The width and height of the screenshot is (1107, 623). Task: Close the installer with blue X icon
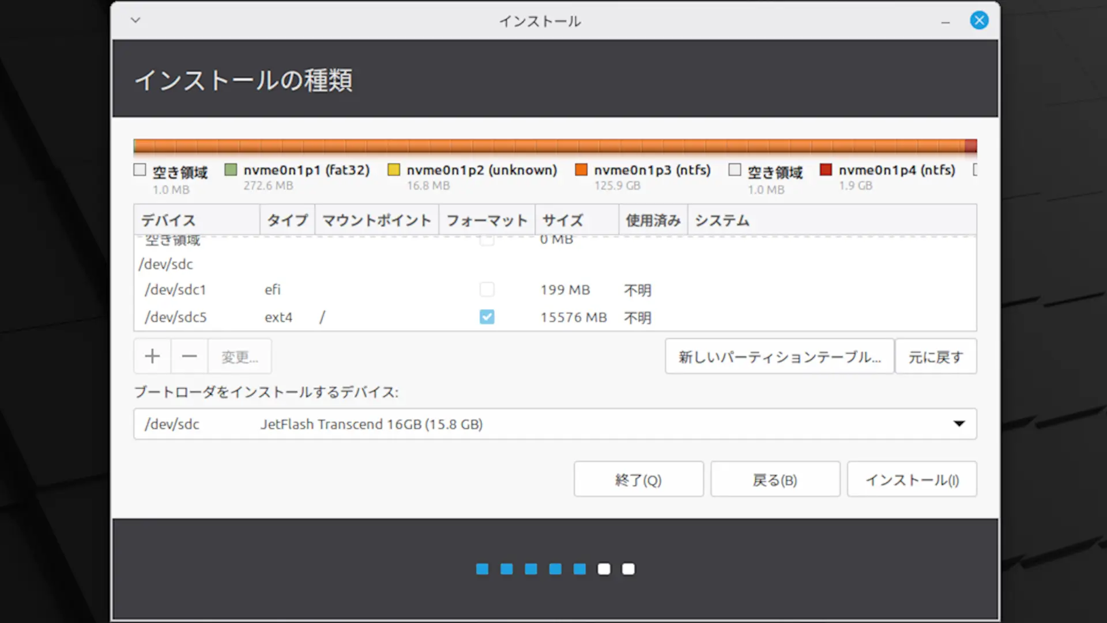pyautogui.click(x=979, y=21)
